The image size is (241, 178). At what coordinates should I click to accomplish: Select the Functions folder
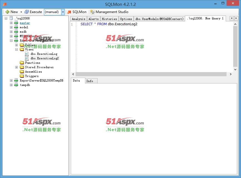point(33,63)
